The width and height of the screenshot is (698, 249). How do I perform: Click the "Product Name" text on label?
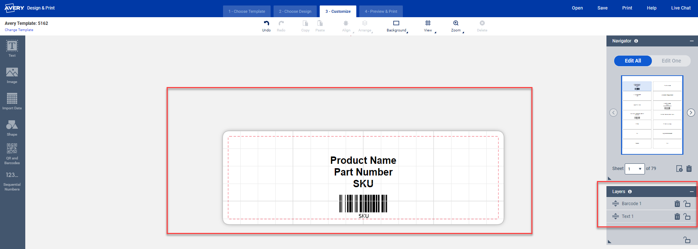click(363, 160)
